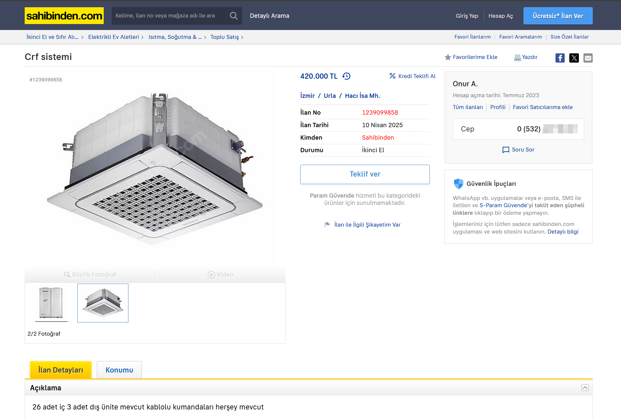
Task: Select the outdoor unit photo thumbnail
Action: click(x=51, y=303)
